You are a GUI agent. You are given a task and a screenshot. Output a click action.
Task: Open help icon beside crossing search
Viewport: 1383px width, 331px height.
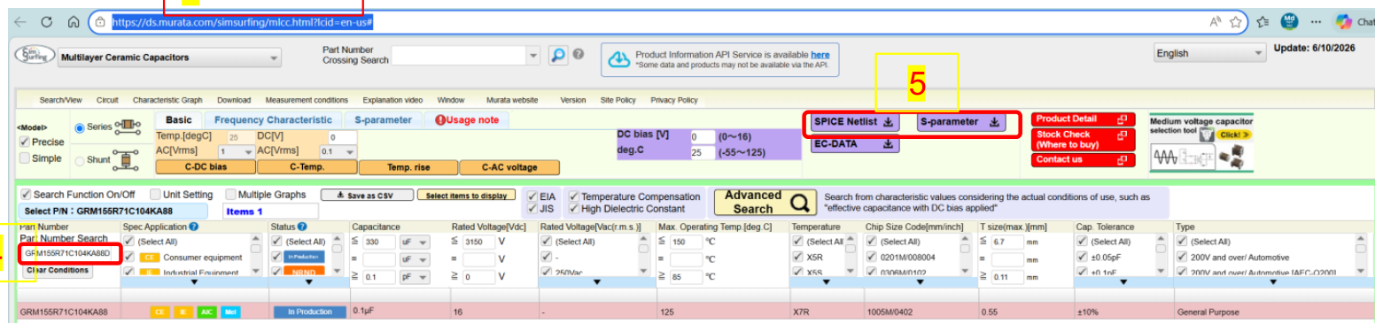point(579,54)
